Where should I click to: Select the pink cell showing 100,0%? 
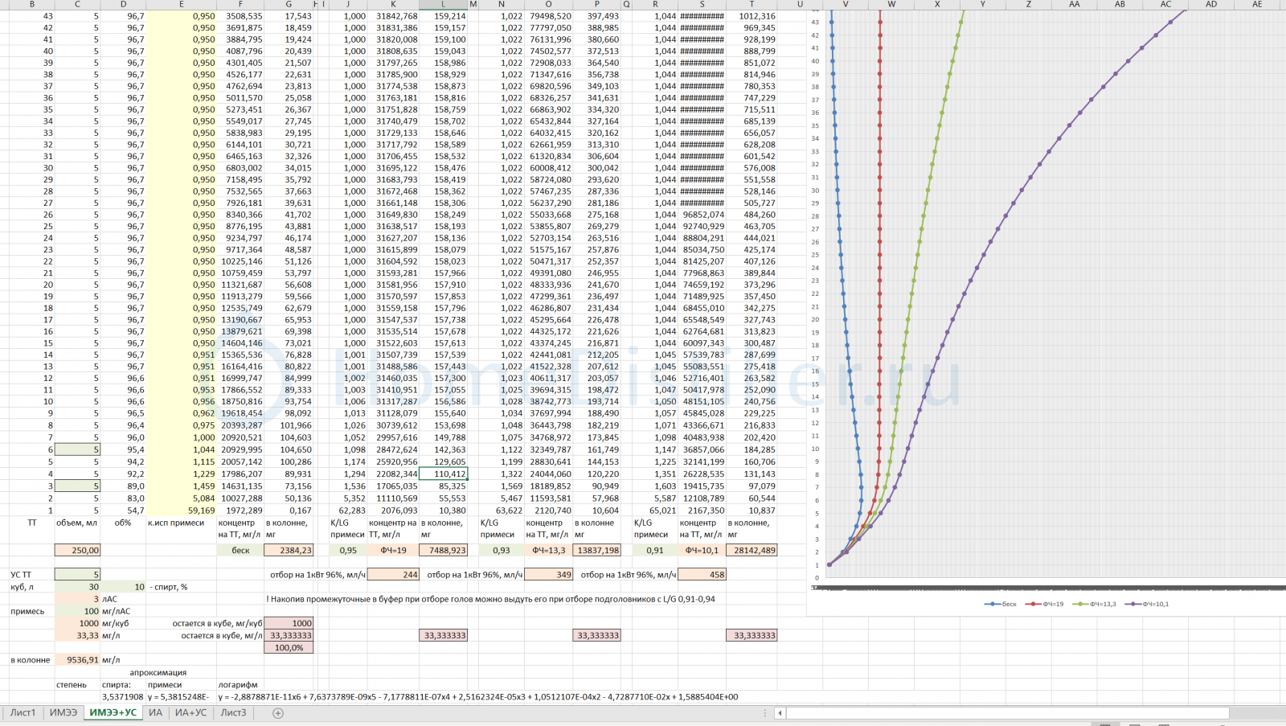(289, 647)
